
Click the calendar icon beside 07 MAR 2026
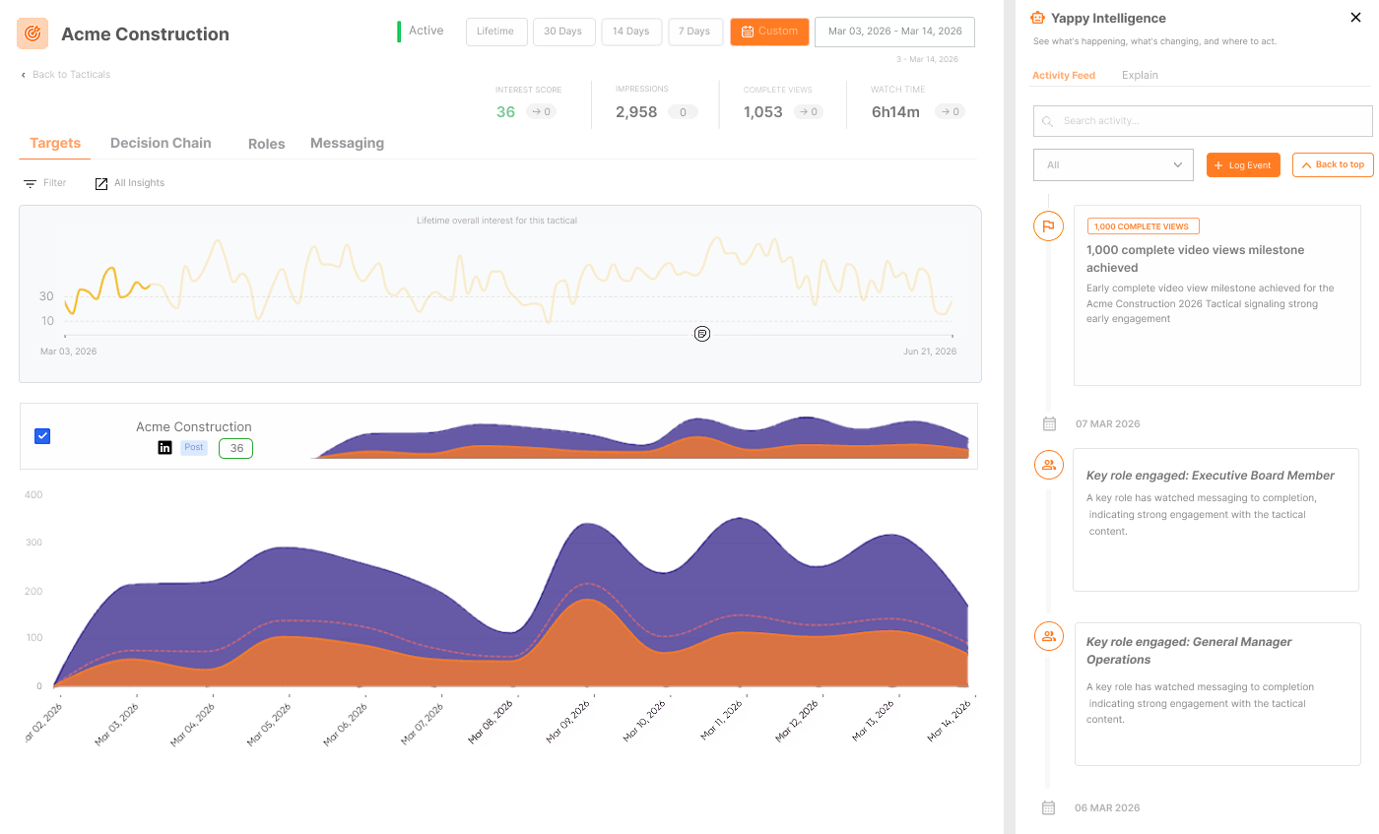click(1049, 423)
